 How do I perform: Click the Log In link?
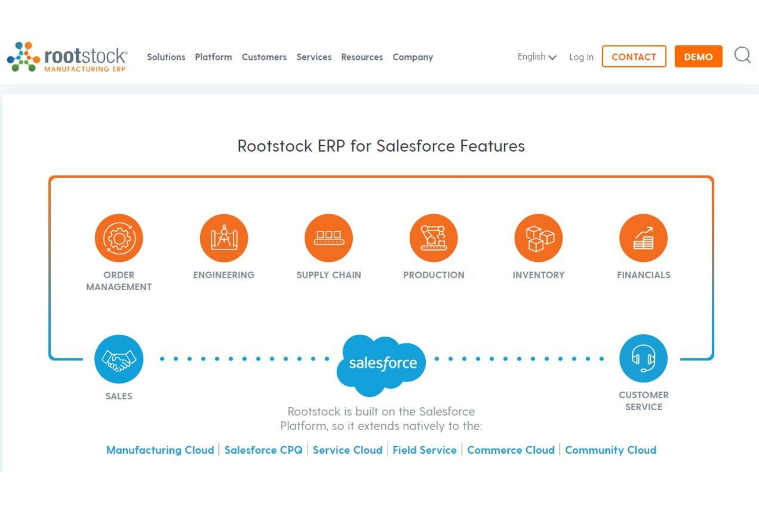581,57
